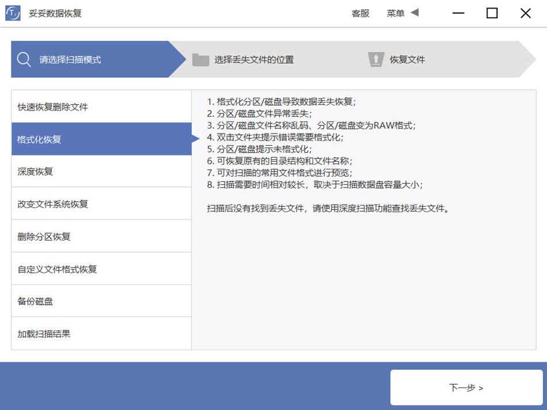Viewport: 547px width, 410px height.
Task: Click the note 扫描后没有找到丢失文件
Action: pos(328,208)
